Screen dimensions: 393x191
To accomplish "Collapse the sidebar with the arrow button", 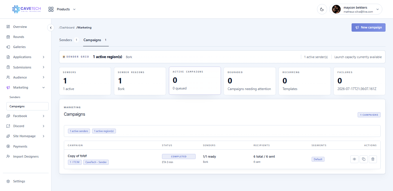I will coord(51,28).
